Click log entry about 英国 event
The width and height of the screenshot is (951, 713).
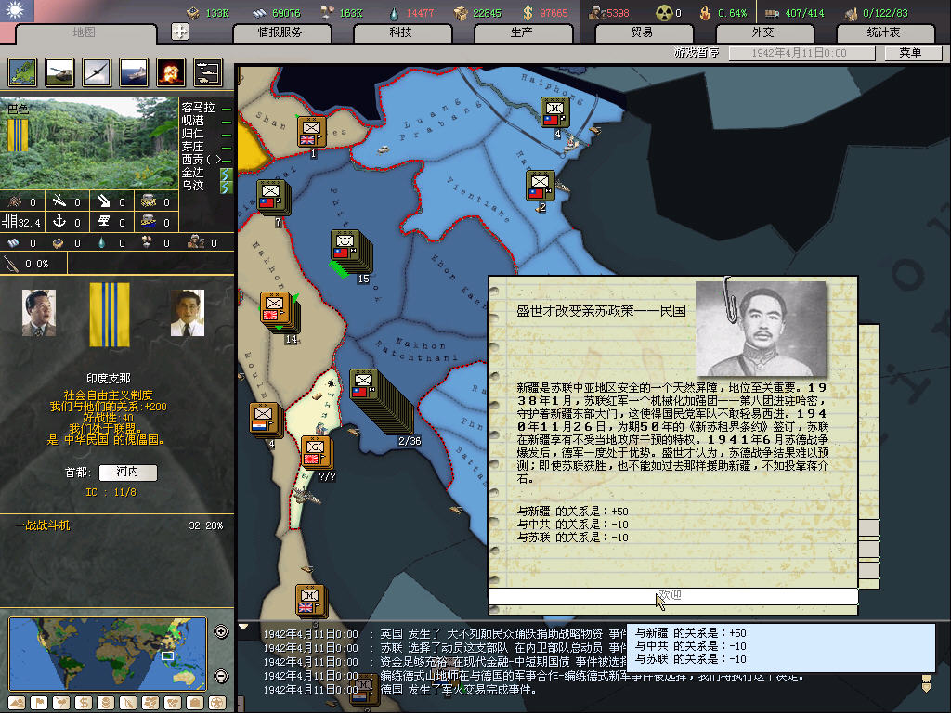444,633
